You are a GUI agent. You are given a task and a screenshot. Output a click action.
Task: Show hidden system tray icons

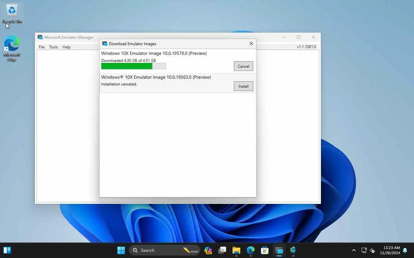tap(354, 250)
